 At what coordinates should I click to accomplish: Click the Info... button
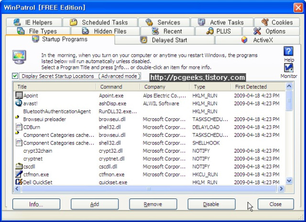pos(36,204)
